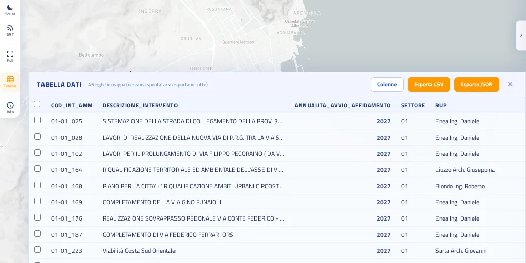Viewport: 526px width, 263px height.
Task: Switch to Scura dark mode
Action: (10, 10)
